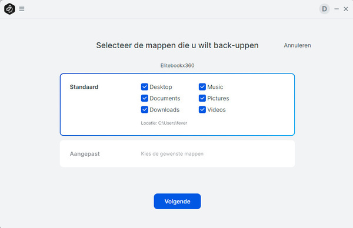The image size is (353, 228).
Task: Uncheck the Desktop folder checkbox
Action: tap(145, 87)
